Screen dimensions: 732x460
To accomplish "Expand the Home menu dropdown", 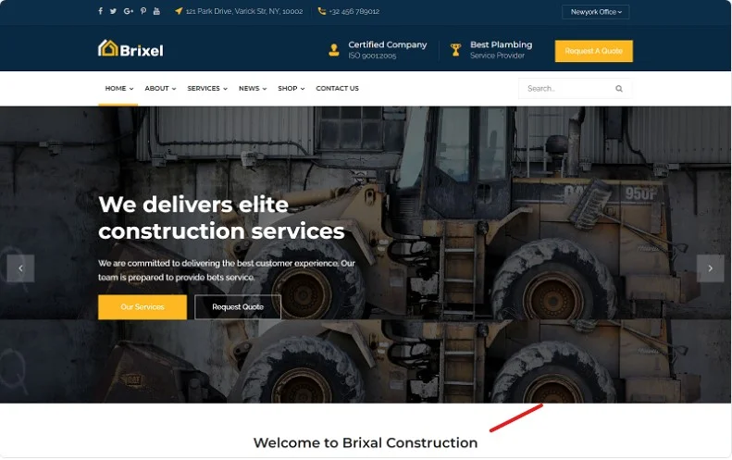I will tap(119, 88).
